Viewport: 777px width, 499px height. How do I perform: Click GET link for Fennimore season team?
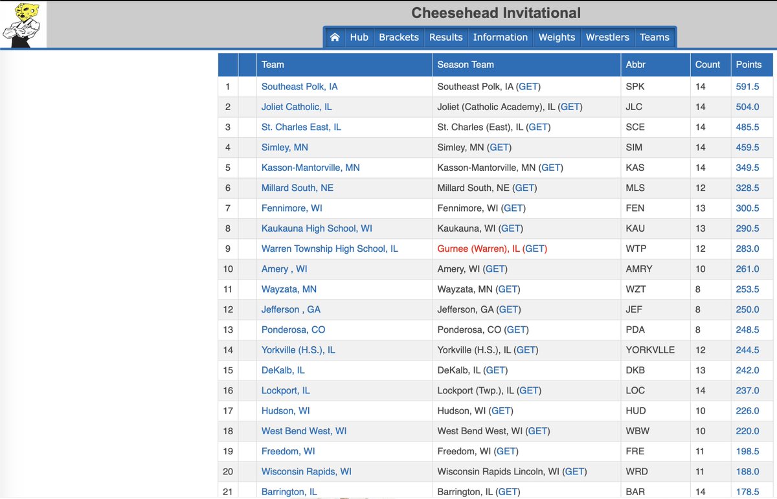tap(513, 208)
